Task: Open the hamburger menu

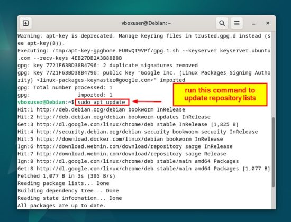Action: (237, 23)
